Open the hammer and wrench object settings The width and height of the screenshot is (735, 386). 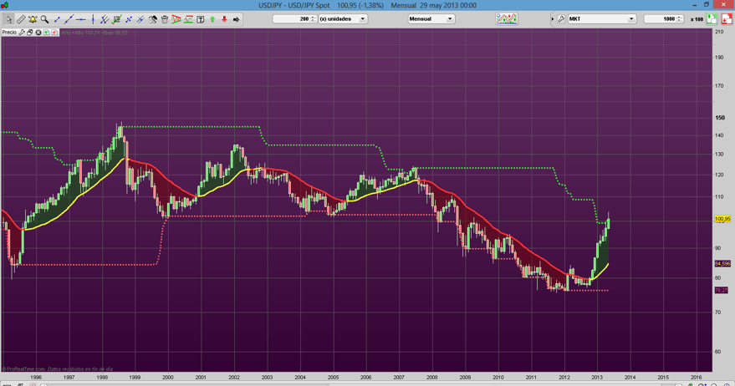click(x=152, y=19)
